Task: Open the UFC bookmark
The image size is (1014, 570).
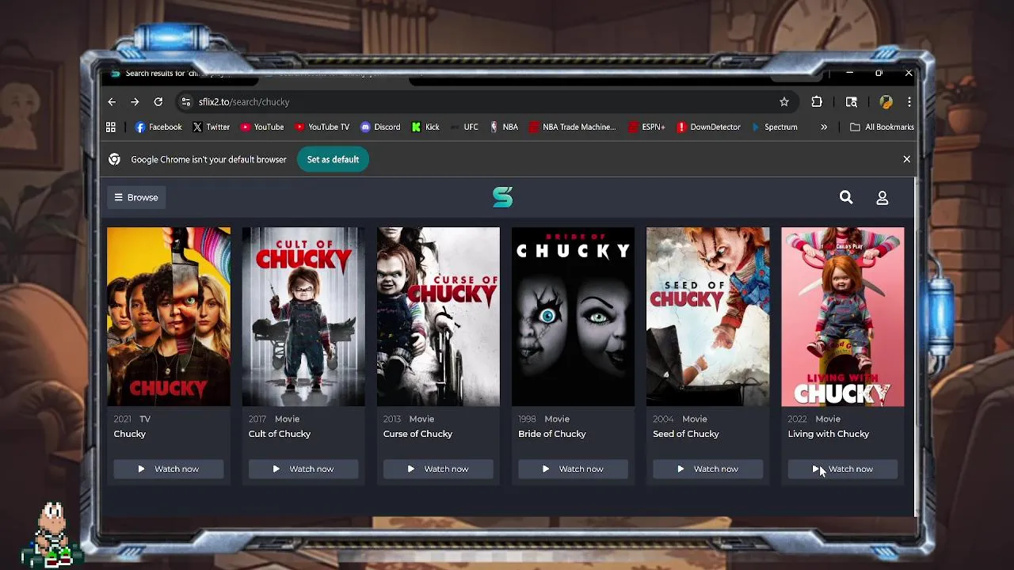Action: point(464,127)
